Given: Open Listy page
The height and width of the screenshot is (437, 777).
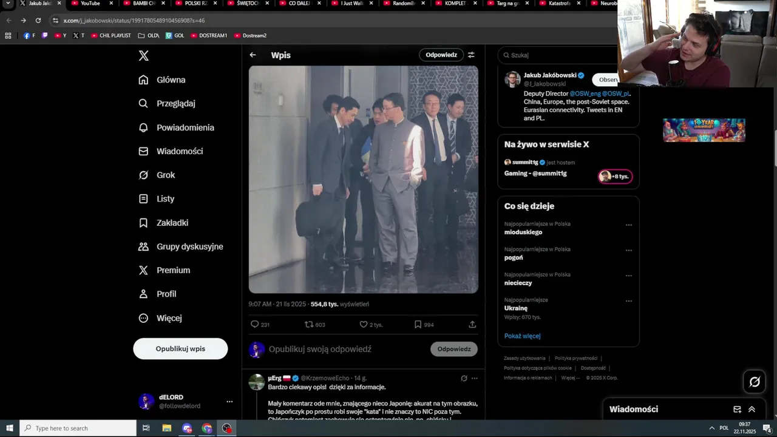Looking at the screenshot, I should click(156, 198).
